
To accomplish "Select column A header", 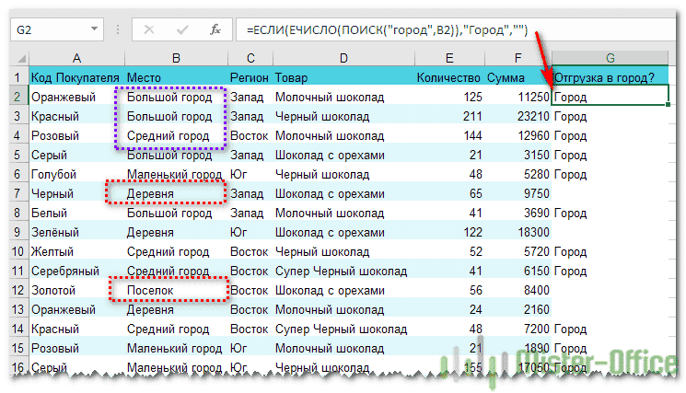I will pyautogui.click(x=76, y=58).
